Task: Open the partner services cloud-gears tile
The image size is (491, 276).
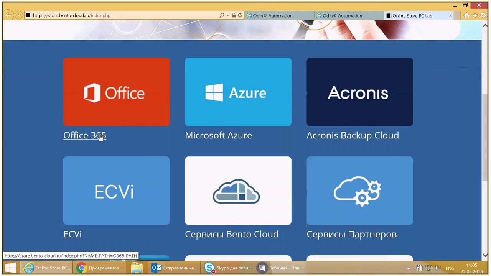Action: point(360,191)
